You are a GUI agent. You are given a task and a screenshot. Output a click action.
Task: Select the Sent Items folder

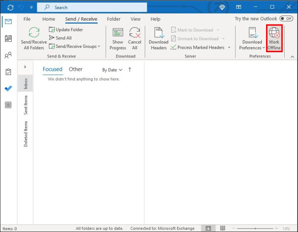coord(25,105)
